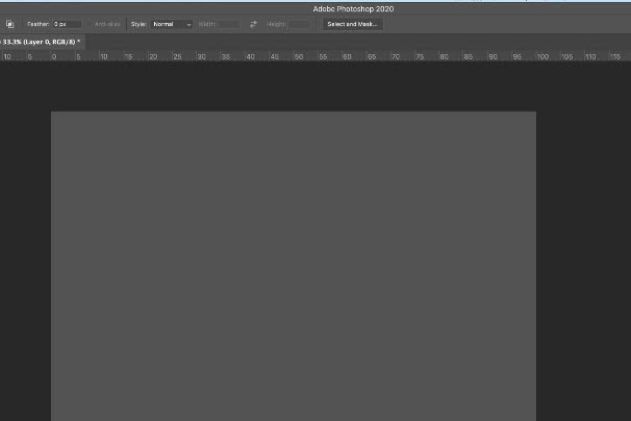This screenshot has height=421, width=631.
Task: Click the dark pasteboard left of canvas
Action: click(25, 237)
